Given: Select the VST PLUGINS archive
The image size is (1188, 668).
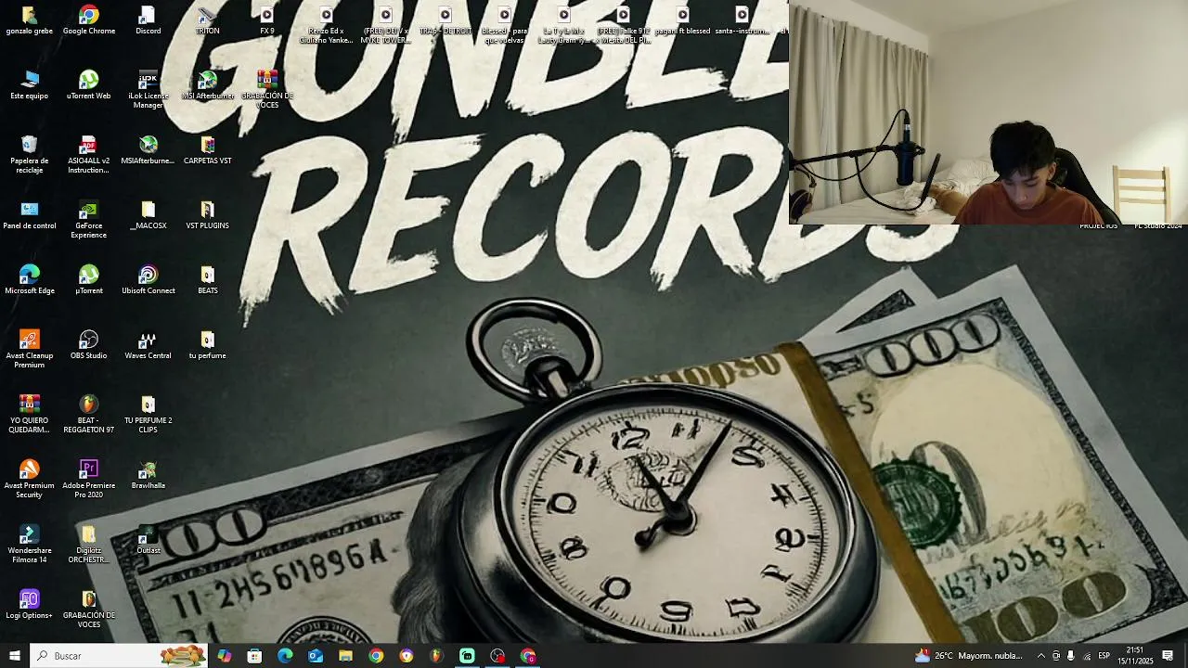Looking at the screenshot, I should pos(208,215).
